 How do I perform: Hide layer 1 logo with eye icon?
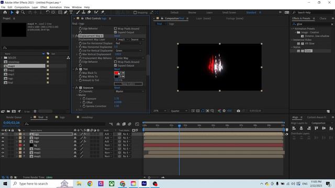click(x=3, y=134)
